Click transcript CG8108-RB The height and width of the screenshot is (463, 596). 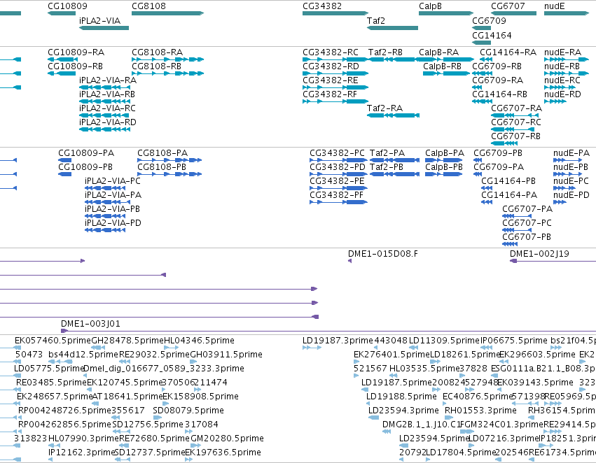click(x=167, y=73)
